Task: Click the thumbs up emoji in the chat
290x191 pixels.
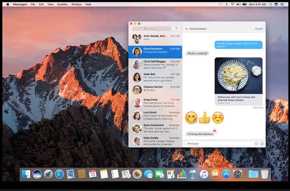Action: pyautogui.click(x=204, y=118)
